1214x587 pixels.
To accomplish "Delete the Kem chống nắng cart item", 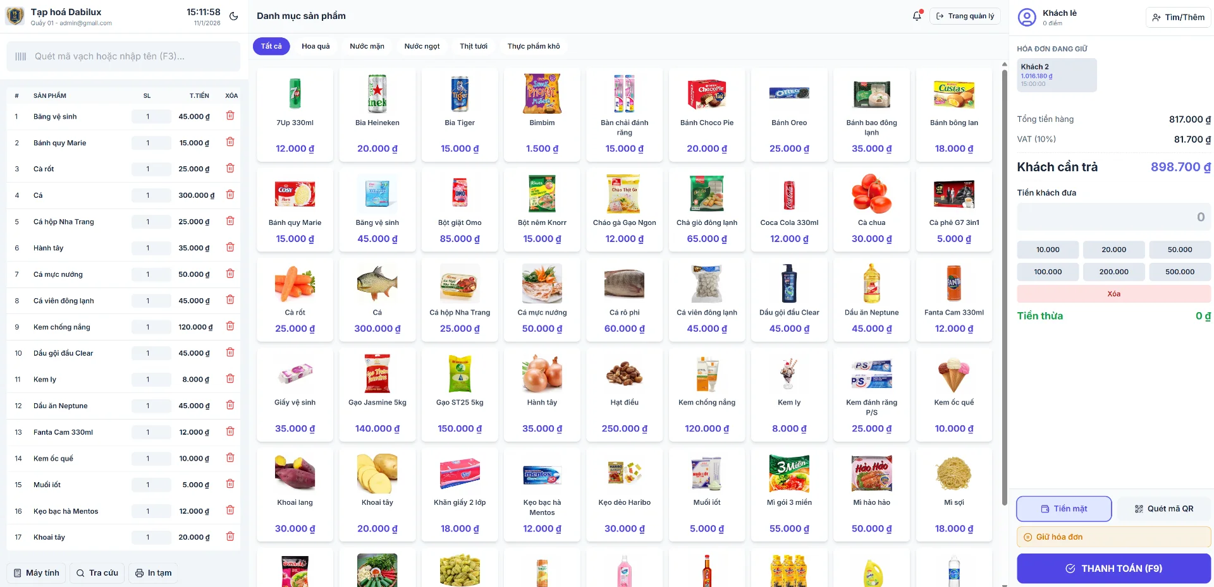I will (230, 326).
